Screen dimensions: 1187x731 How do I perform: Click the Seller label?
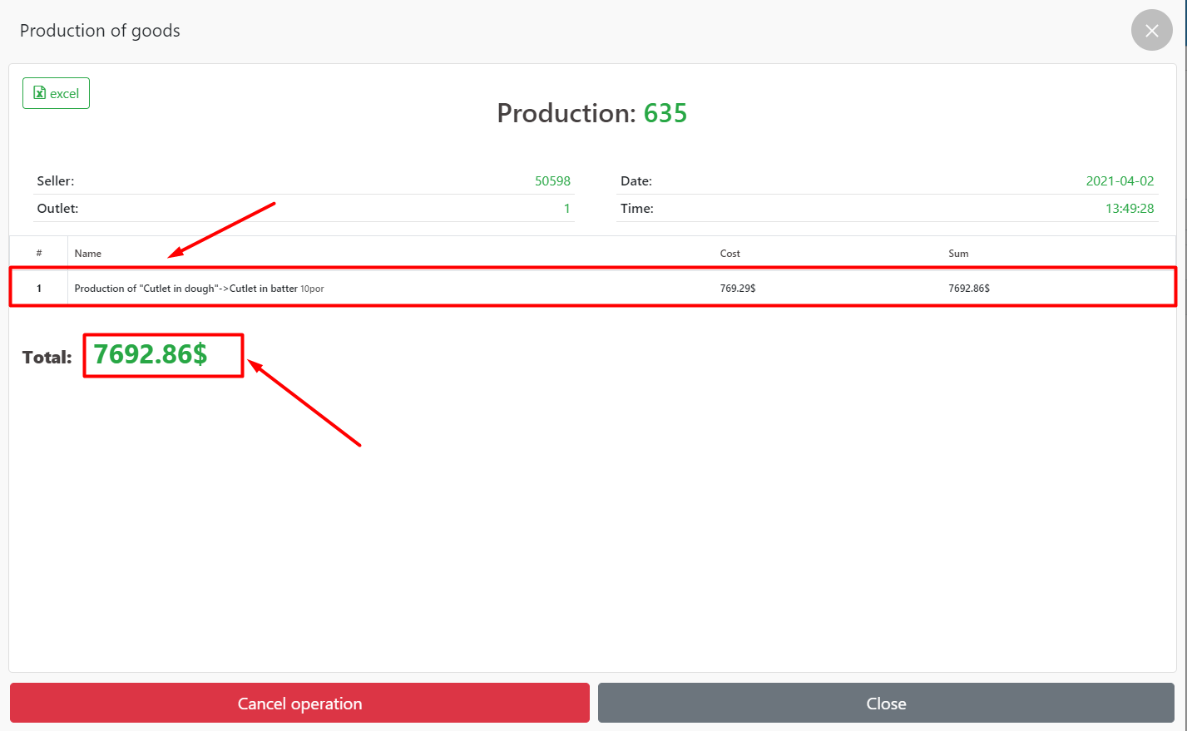(x=56, y=181)
